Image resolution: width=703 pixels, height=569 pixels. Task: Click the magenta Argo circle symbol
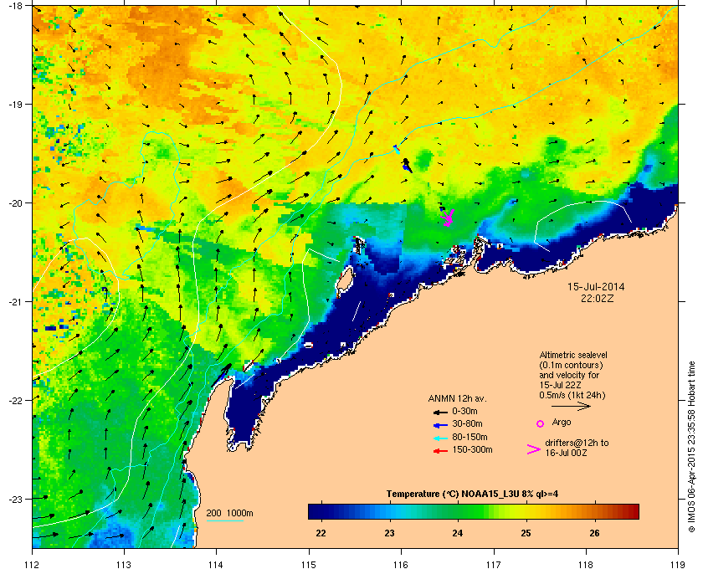pos(541,423)
